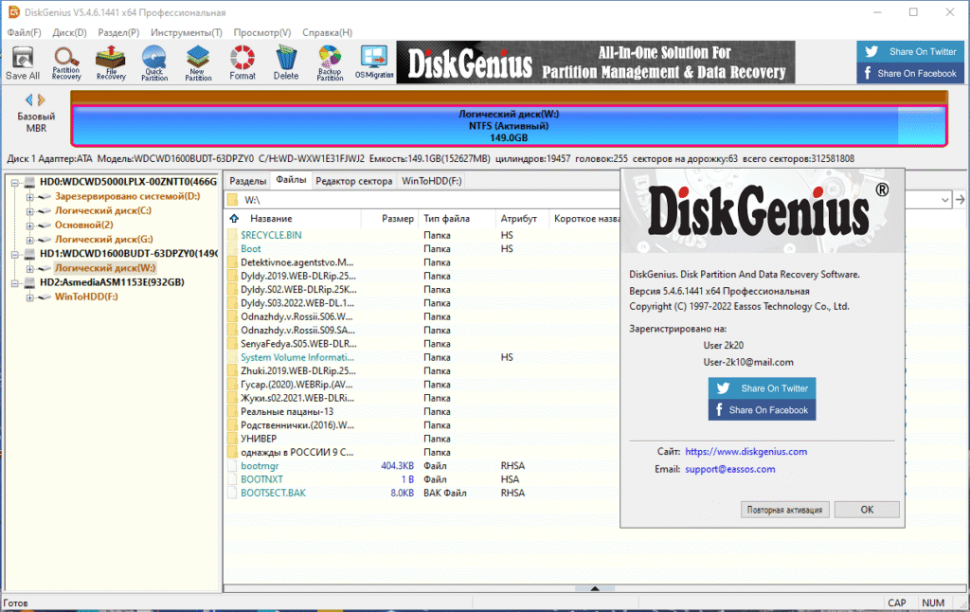
Task: Select Основной(2) partition in tree
Action: coord(84,225)
